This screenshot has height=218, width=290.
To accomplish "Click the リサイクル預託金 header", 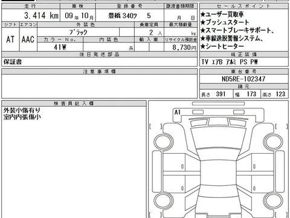I will point(181,40).
